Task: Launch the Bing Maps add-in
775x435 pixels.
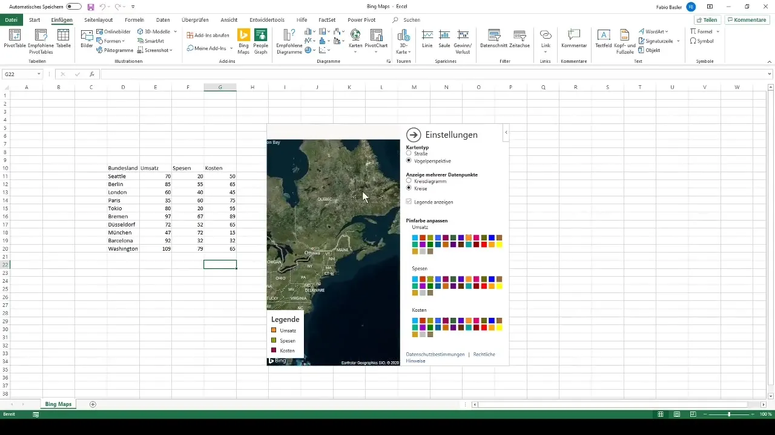Action: click(243, 40)
